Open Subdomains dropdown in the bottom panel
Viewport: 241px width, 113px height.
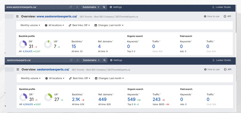(91, 60)
